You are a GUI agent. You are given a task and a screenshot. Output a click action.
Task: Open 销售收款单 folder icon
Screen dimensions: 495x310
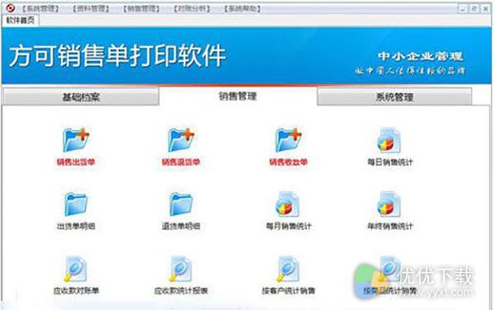288,140
